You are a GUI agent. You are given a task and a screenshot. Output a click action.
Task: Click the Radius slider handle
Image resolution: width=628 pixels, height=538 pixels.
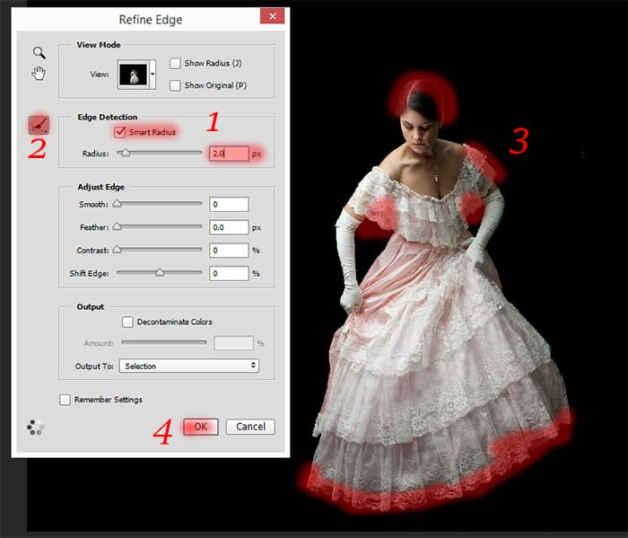click(x=126, y=153)
